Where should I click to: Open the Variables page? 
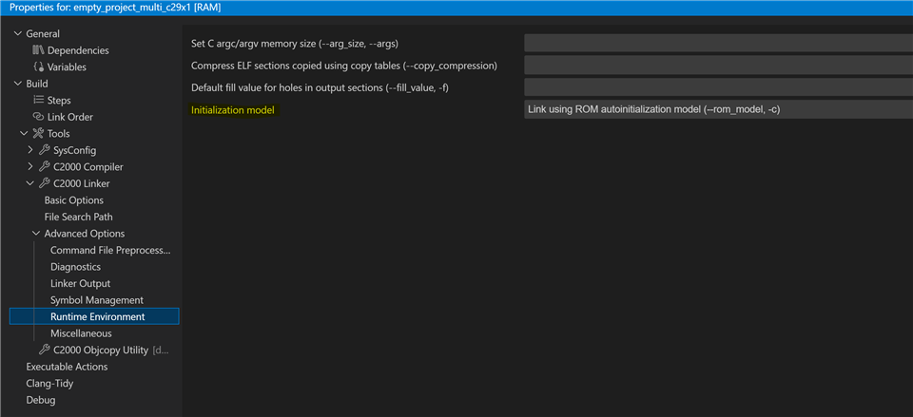pos(67,66)
